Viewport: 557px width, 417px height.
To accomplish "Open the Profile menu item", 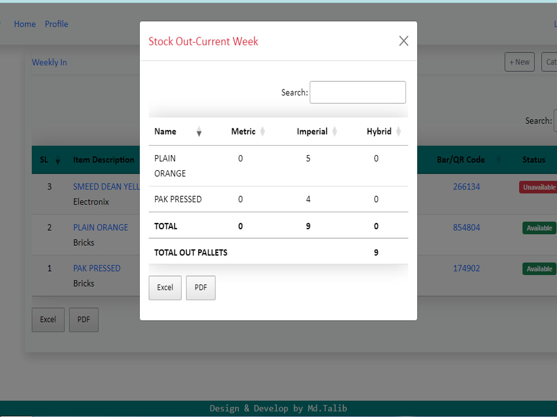I will click(x=56, y=24).
